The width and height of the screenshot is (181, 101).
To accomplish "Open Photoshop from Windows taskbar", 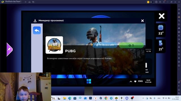I will point(90,98).
